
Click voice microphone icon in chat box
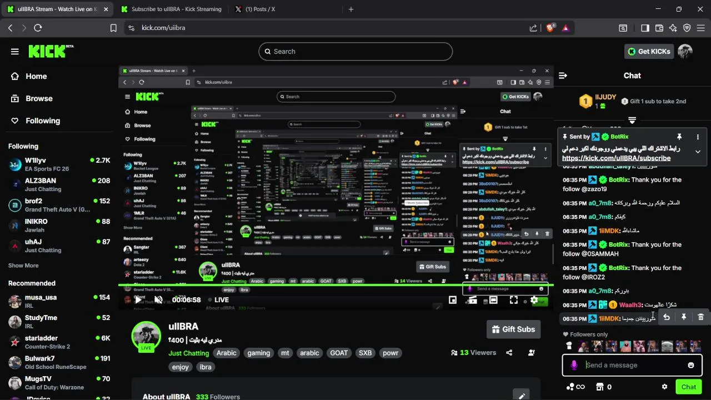pyautogui.click(x=574, y=365)
